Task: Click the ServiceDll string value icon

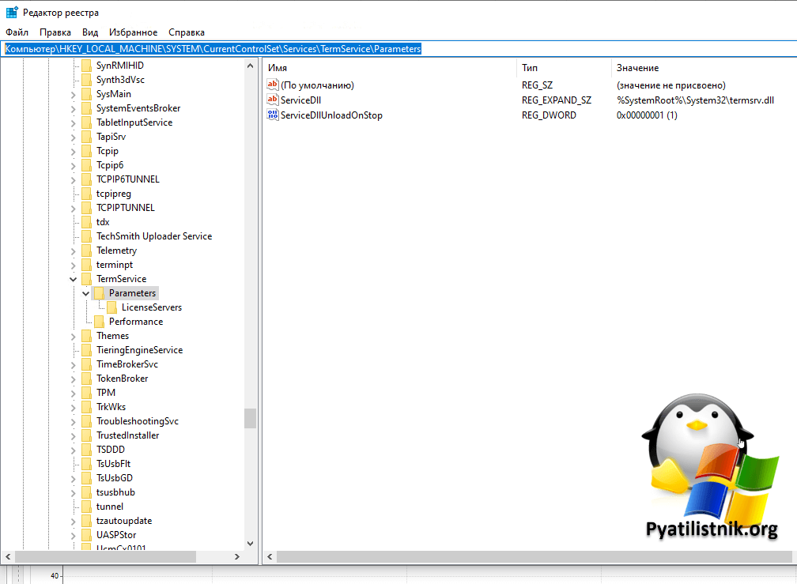Action: 274,100
